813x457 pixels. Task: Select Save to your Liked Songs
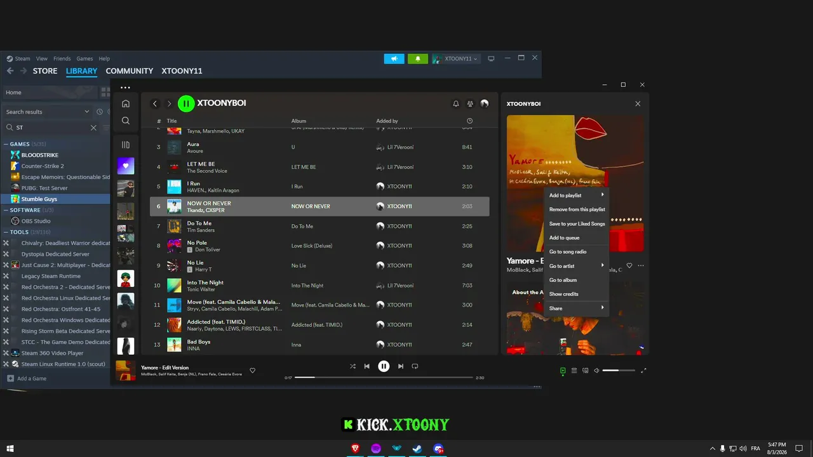[x=577, y=223]
